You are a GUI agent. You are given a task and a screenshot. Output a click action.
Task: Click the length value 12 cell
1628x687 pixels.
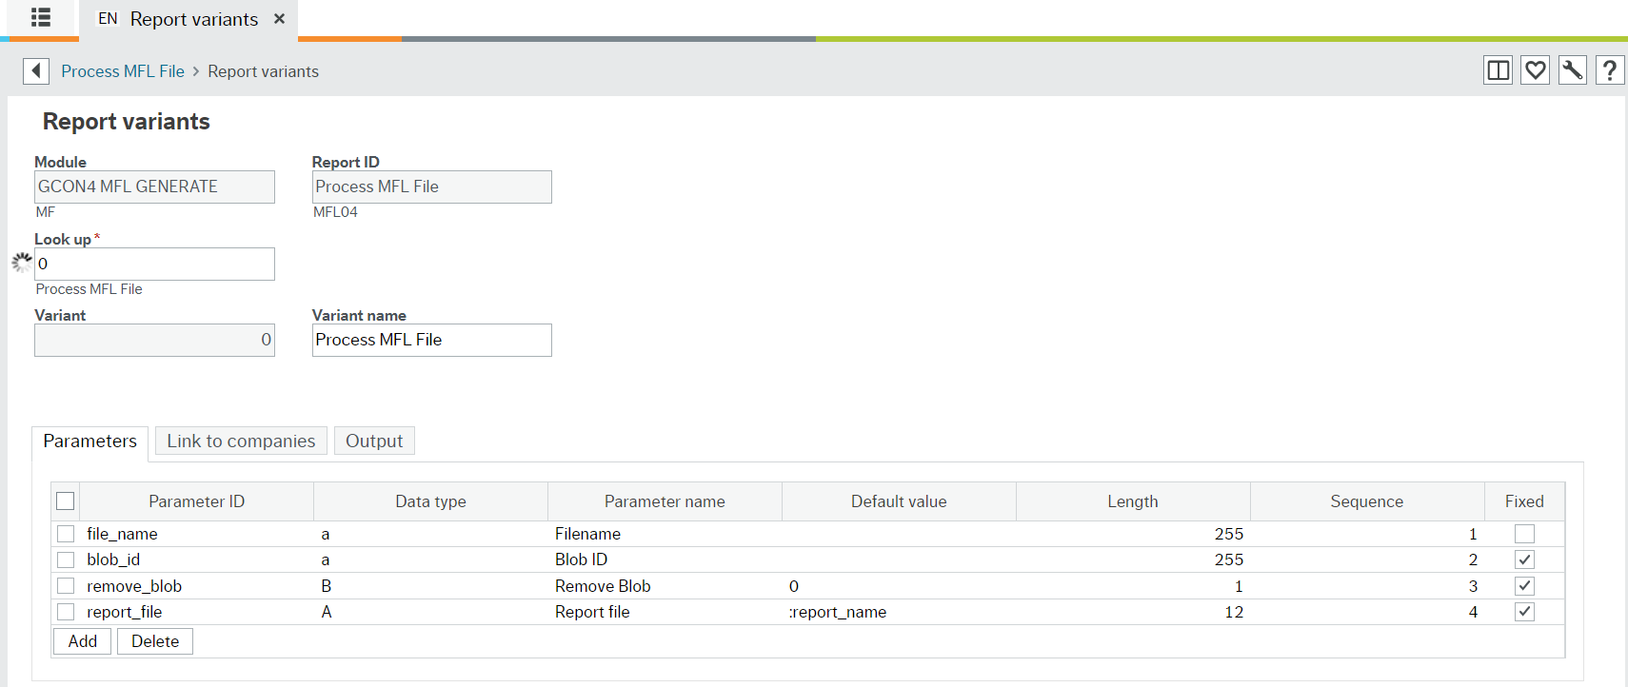[1133, 612]
